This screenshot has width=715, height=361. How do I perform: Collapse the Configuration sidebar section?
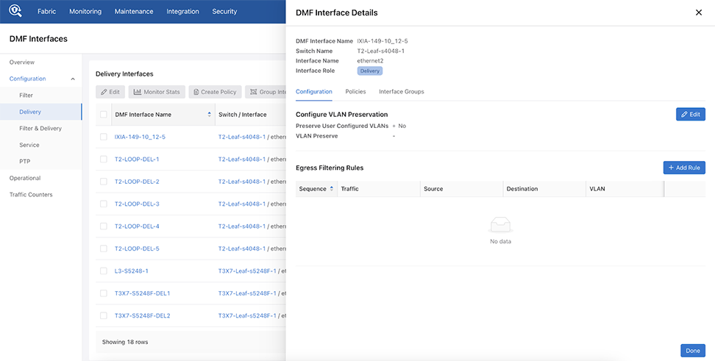pos(72,79)
